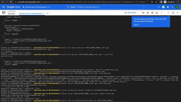Open the Help question mark menu
181x102 pixels.
coord(168,7)
